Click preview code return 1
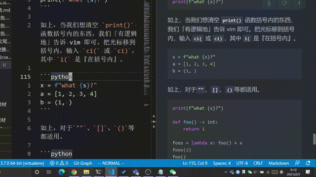The width and height of the screenshot is (316, 177). click(194, 129)
